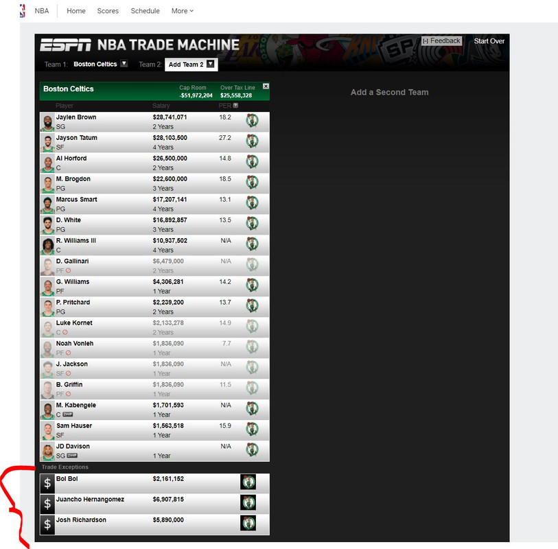This screenshot has height=549, width=558.
Task: Open the Add Team 2 dropdown
Action: point(191,65)
